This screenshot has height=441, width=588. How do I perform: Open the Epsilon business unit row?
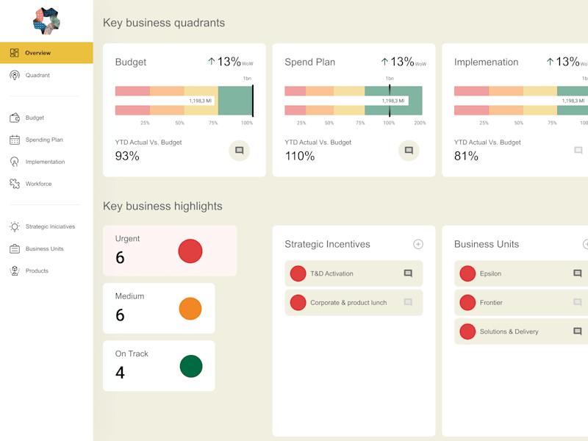coord(521,273)
